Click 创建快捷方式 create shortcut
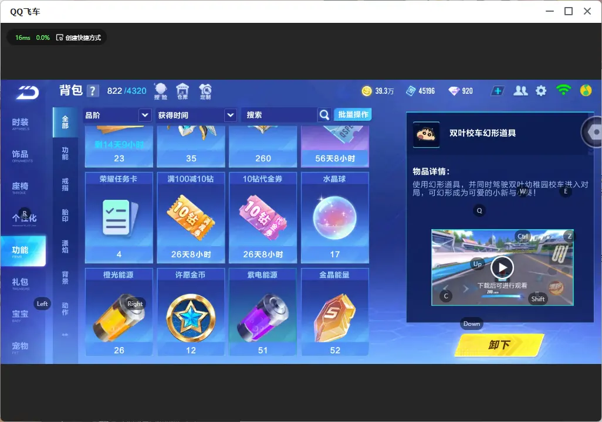Screen dimensions: 602x422 click(x=79, y=38)
